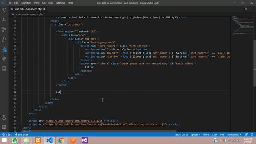Open File Explorer from the taskbar
The width and height of the screenshot is (256, 144).
pyautogui.click(x=26, y=140)
